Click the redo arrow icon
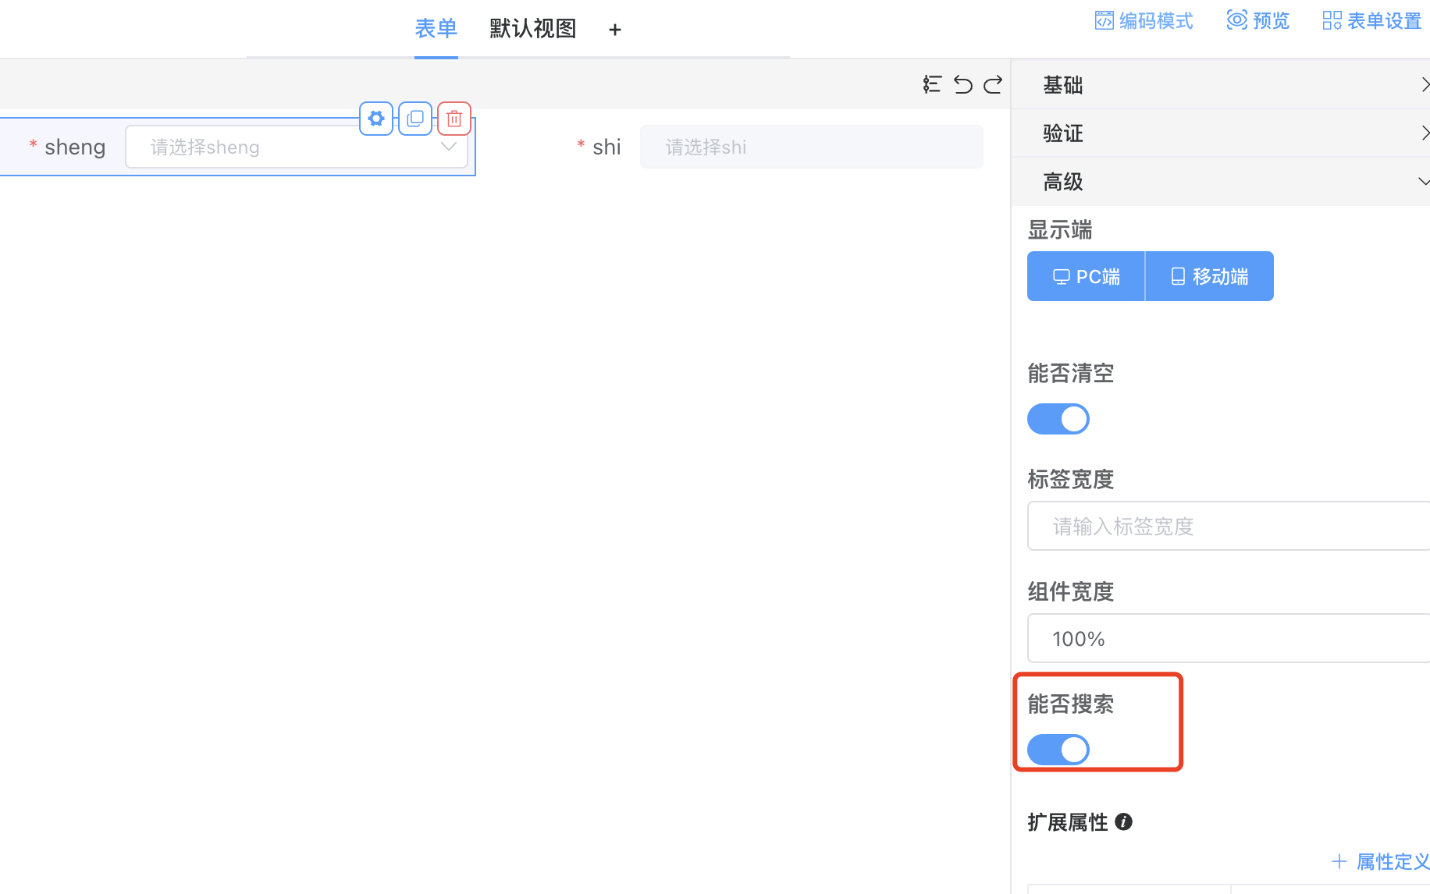The width and height of the screenshot is (1430, 894). (x=993, y=84)
